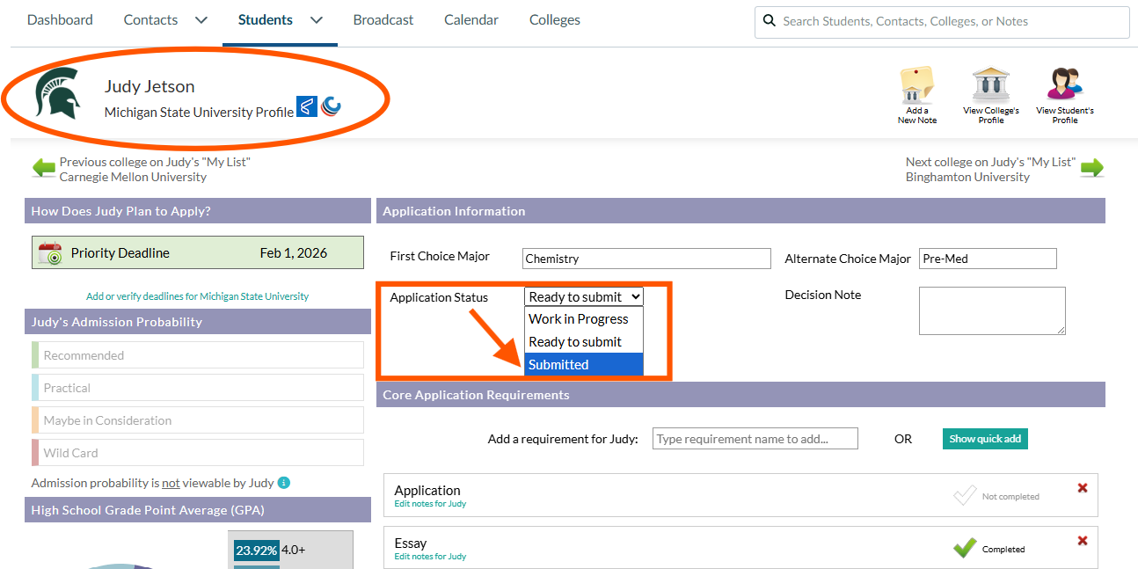Toggle Essay Completed checkmark
The image size is (1138, 569).
tap(965, 548)
